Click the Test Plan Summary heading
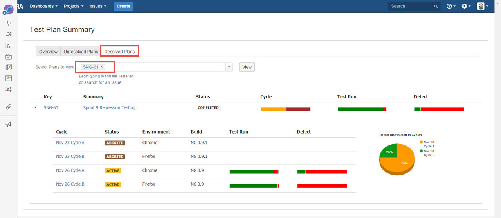 pyautogui.click(x=62, y=30)
